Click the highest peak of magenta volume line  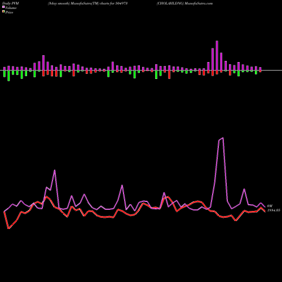point(223,138)
